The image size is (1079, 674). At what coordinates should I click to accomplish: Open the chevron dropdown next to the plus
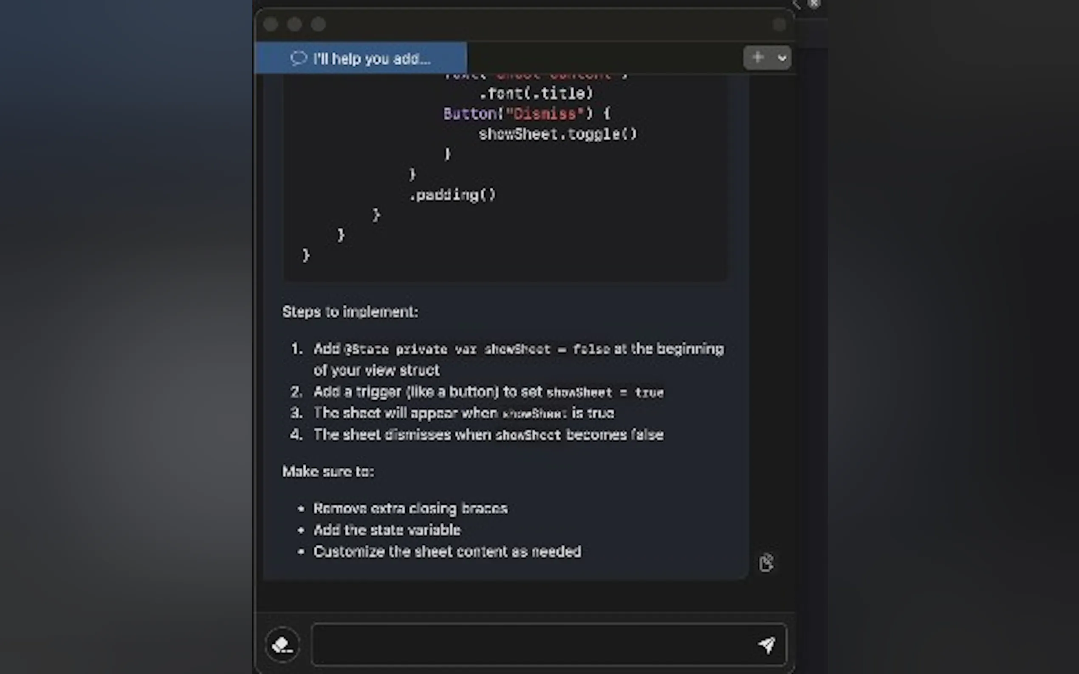[x=782, y=58]
